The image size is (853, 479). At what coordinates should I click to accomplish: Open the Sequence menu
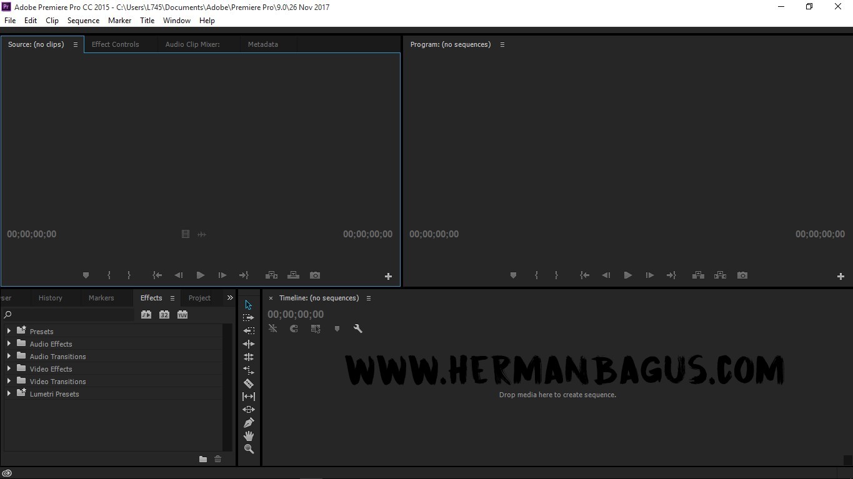83,21
